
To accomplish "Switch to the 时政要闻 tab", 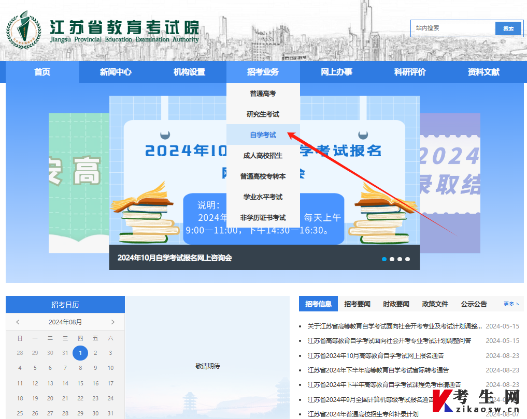I will [396, 304].
